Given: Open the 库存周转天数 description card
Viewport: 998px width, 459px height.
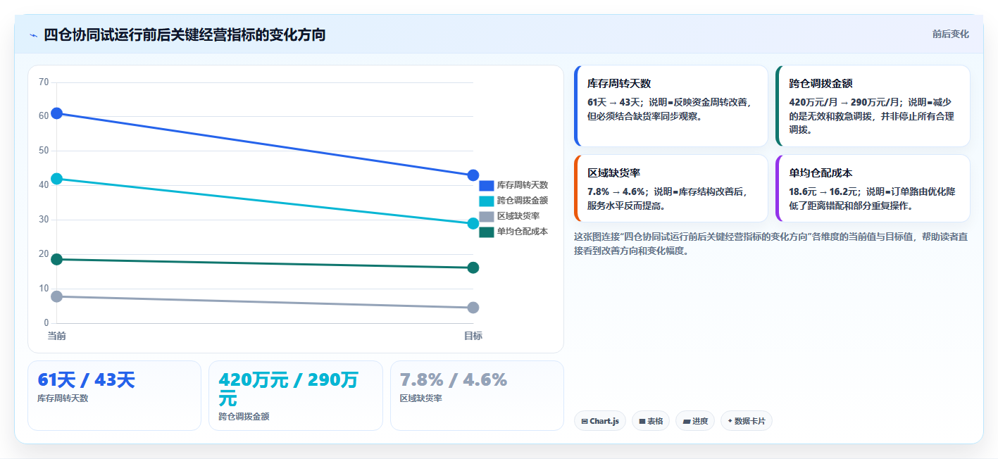Looking at the screenshot, I should (671, 106).
